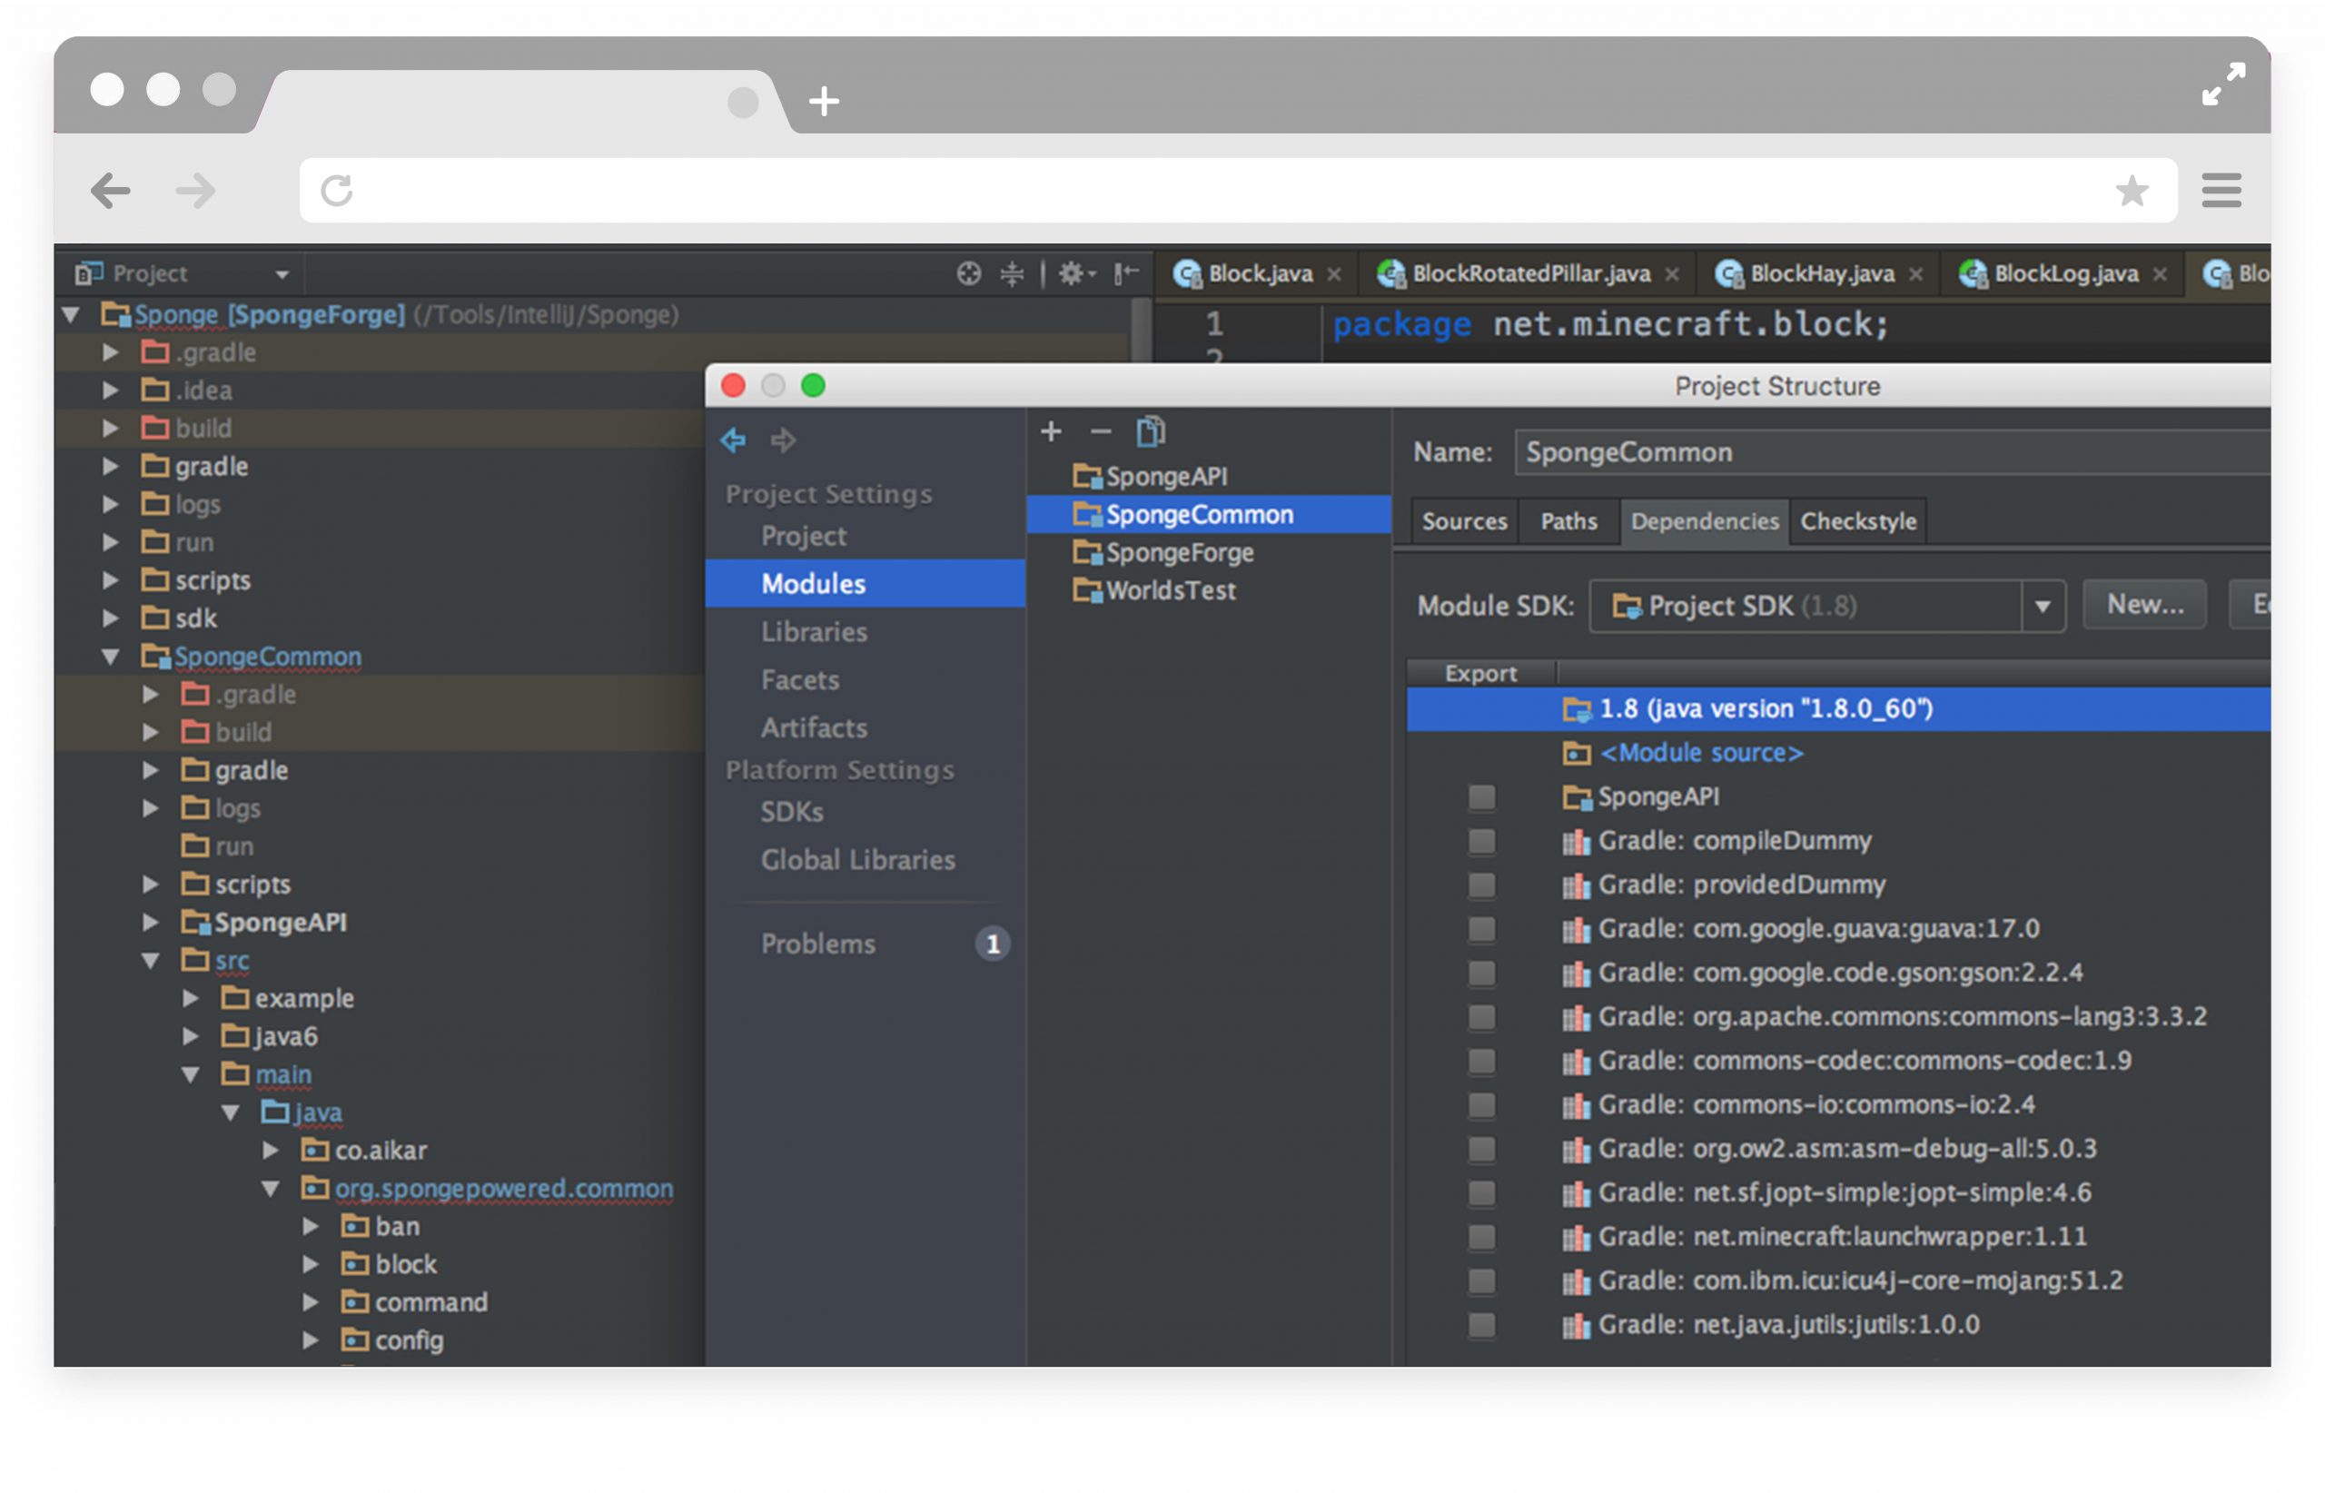Toggle export for Gradle: providedDummy
The height and width of the screenshot is (1493, 2325).
pos(1481,885)
